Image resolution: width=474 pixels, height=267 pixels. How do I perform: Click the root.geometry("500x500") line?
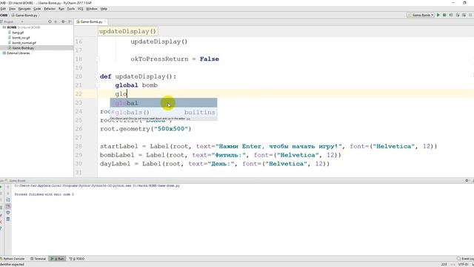click(146, 129)
